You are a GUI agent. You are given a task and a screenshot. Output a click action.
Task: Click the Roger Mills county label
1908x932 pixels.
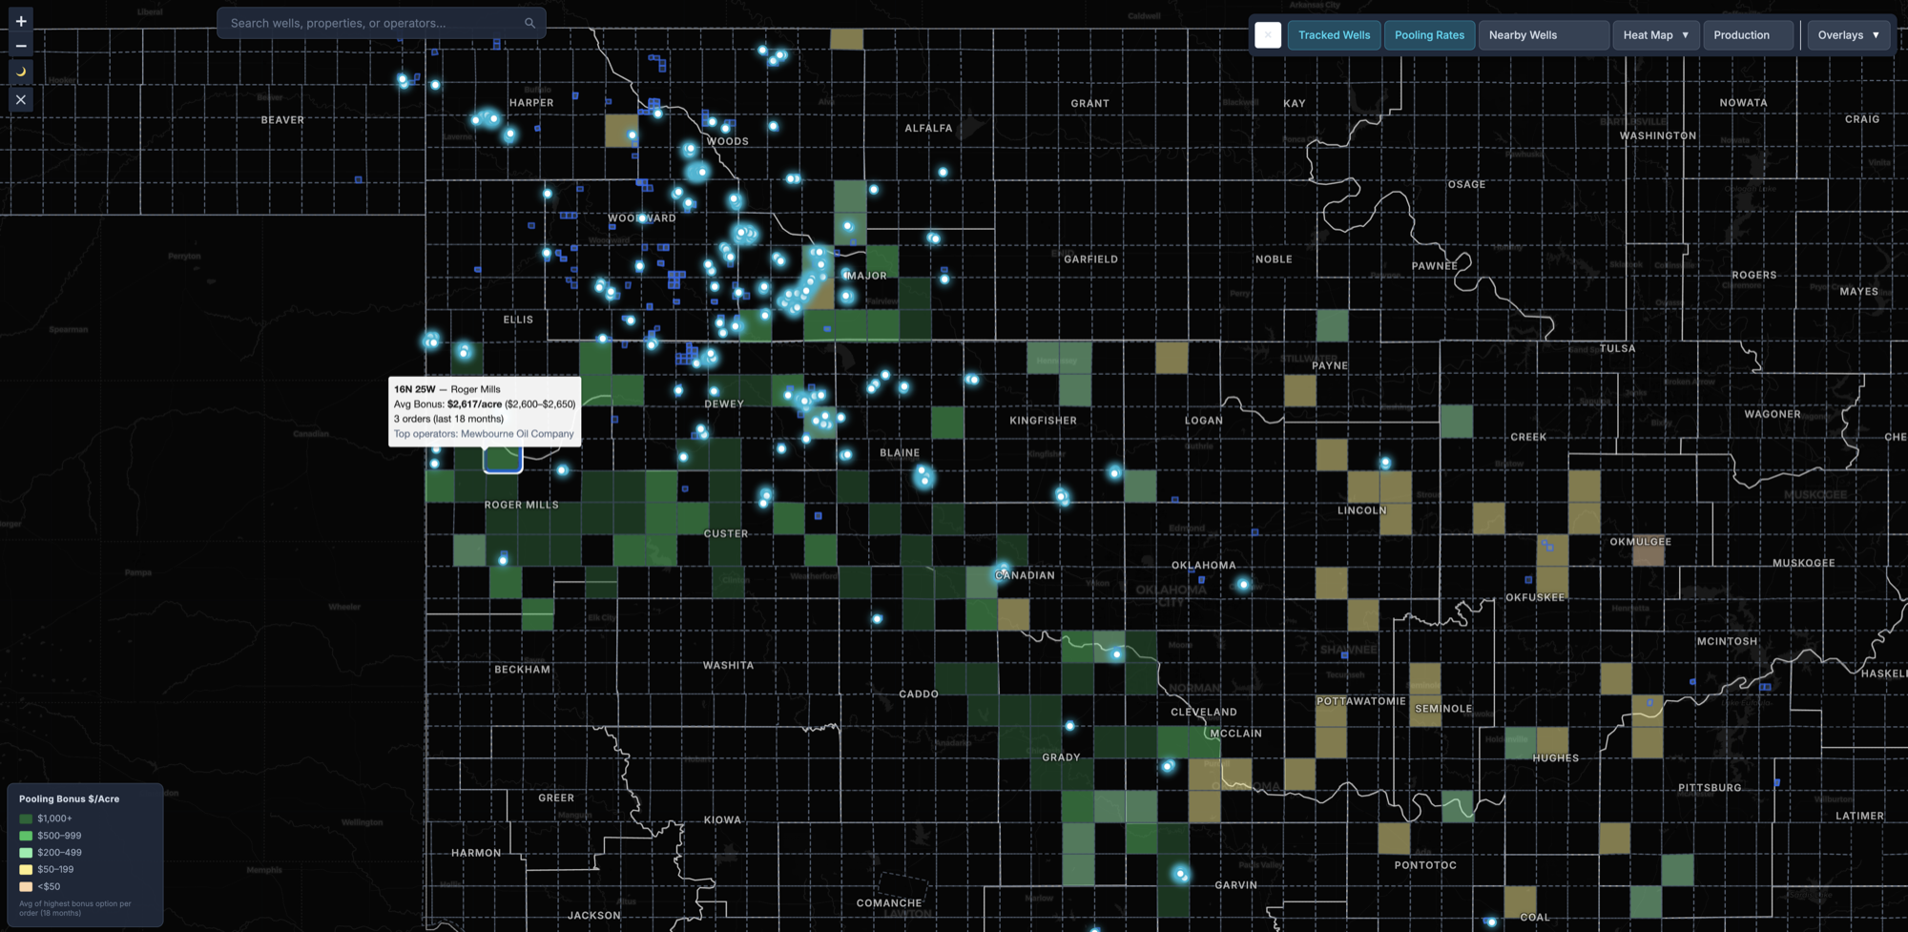click(x=521, y=505)
